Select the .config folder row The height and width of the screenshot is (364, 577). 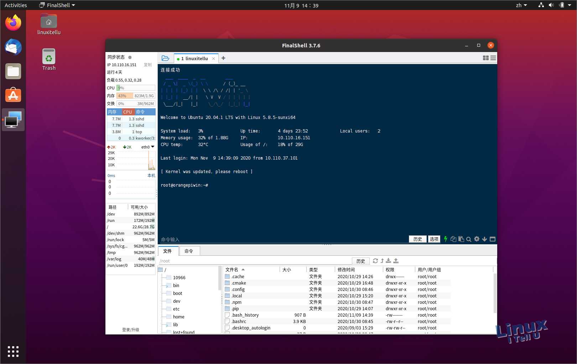(337, 290)
